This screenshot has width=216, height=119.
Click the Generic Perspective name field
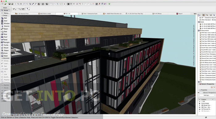pyautogui.click(x=209, y=93)
